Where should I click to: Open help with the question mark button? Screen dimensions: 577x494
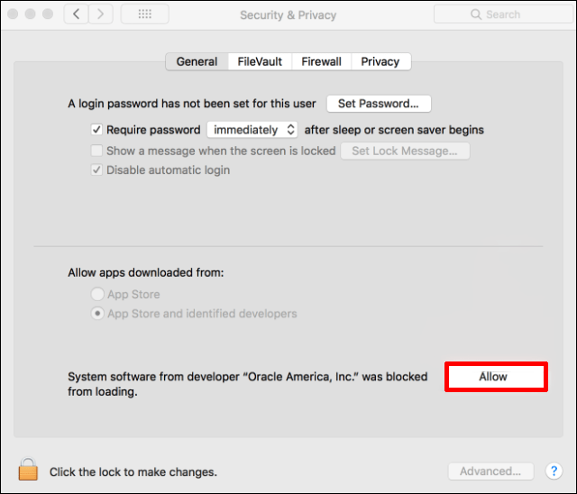[554, 471]
